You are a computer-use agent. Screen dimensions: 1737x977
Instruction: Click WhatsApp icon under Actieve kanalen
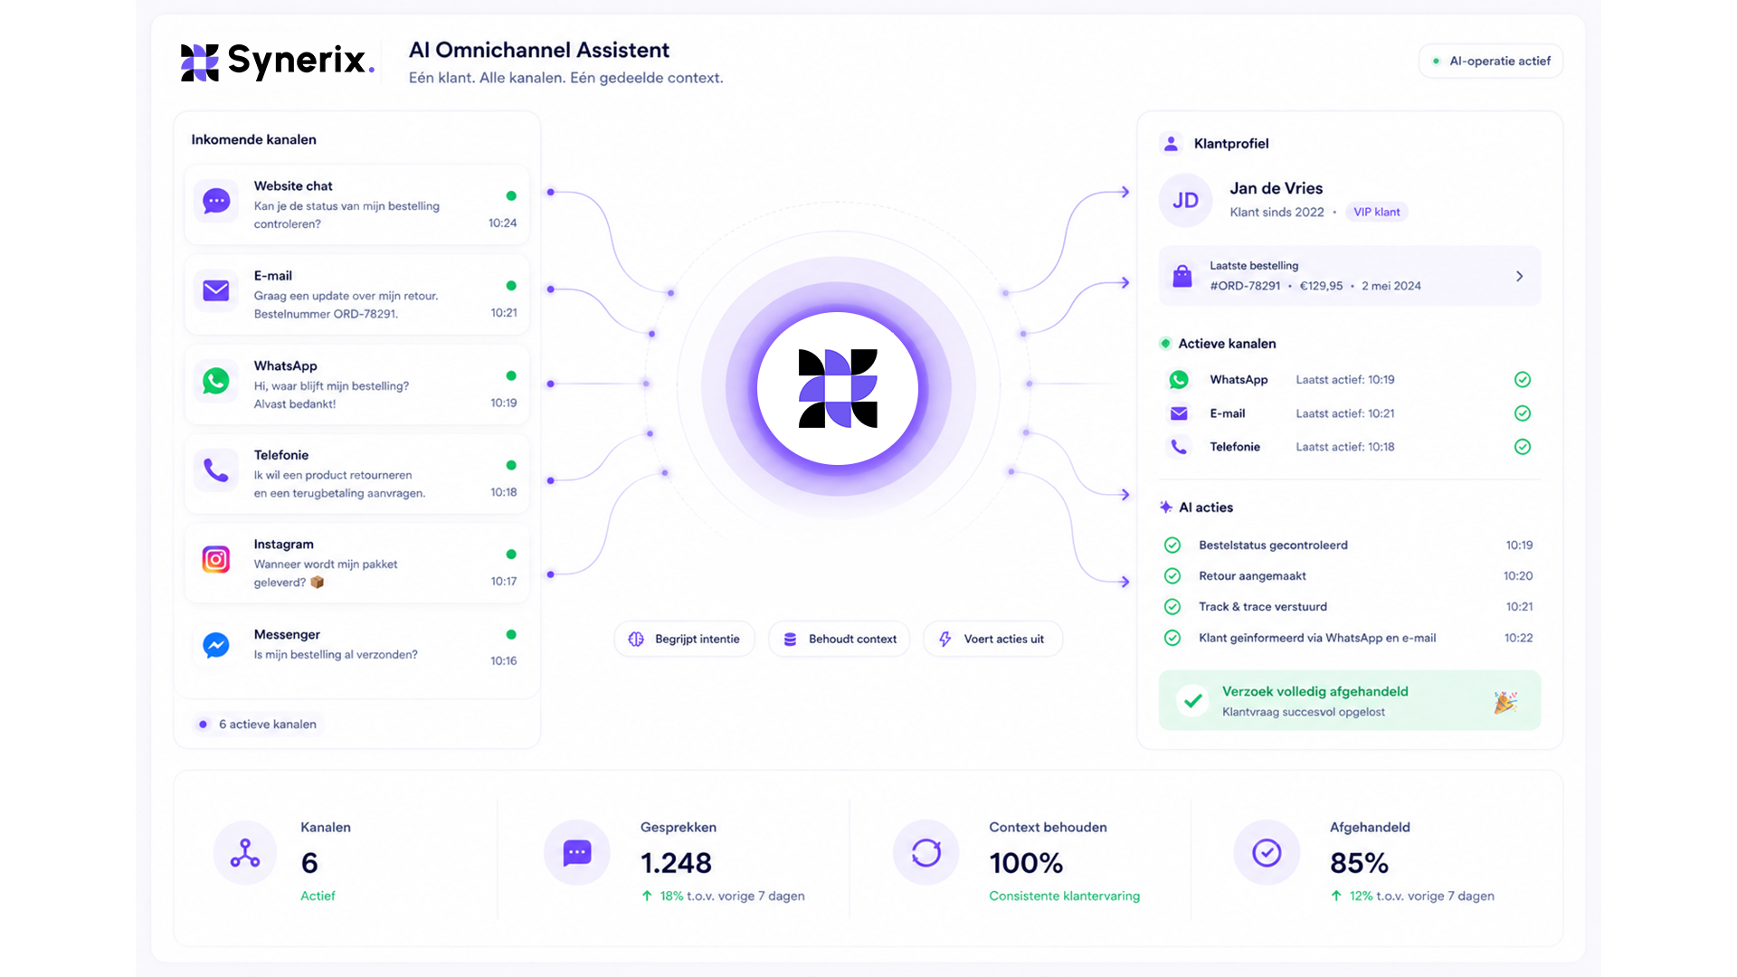pos(1179,380)
